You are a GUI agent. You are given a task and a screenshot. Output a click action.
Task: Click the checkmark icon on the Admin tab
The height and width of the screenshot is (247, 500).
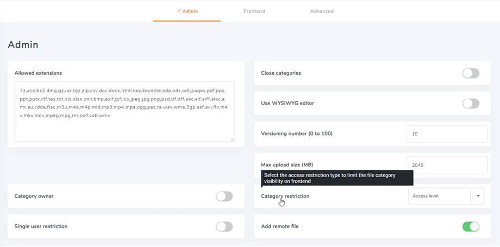click(179, 11)
